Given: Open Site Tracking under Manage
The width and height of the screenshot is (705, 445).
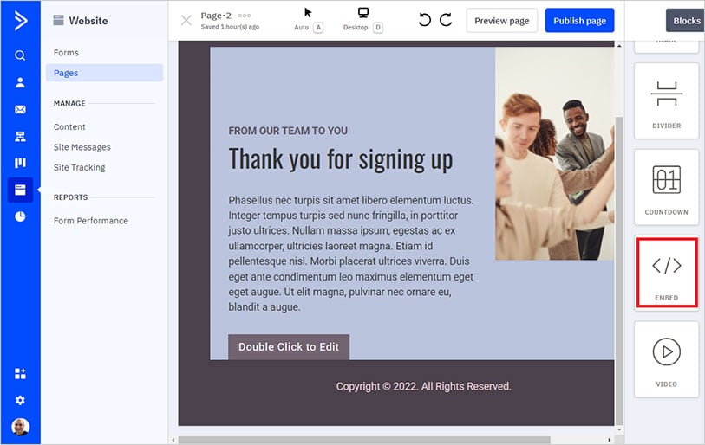Looking at the screenshot, I should coord(79,167).
